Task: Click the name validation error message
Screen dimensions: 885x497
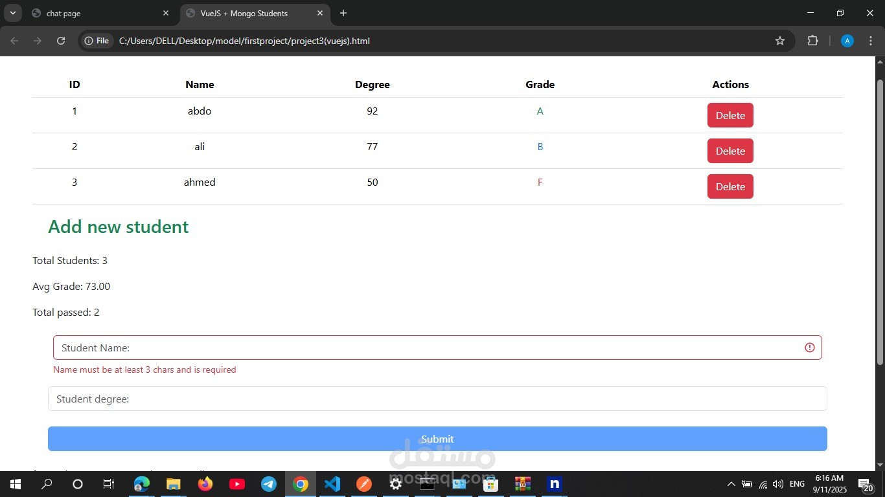Action: [x=144, y=370]
